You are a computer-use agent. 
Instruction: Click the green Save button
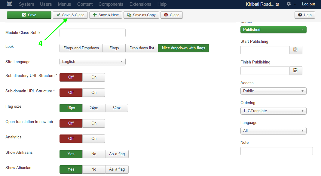(29, 15)
